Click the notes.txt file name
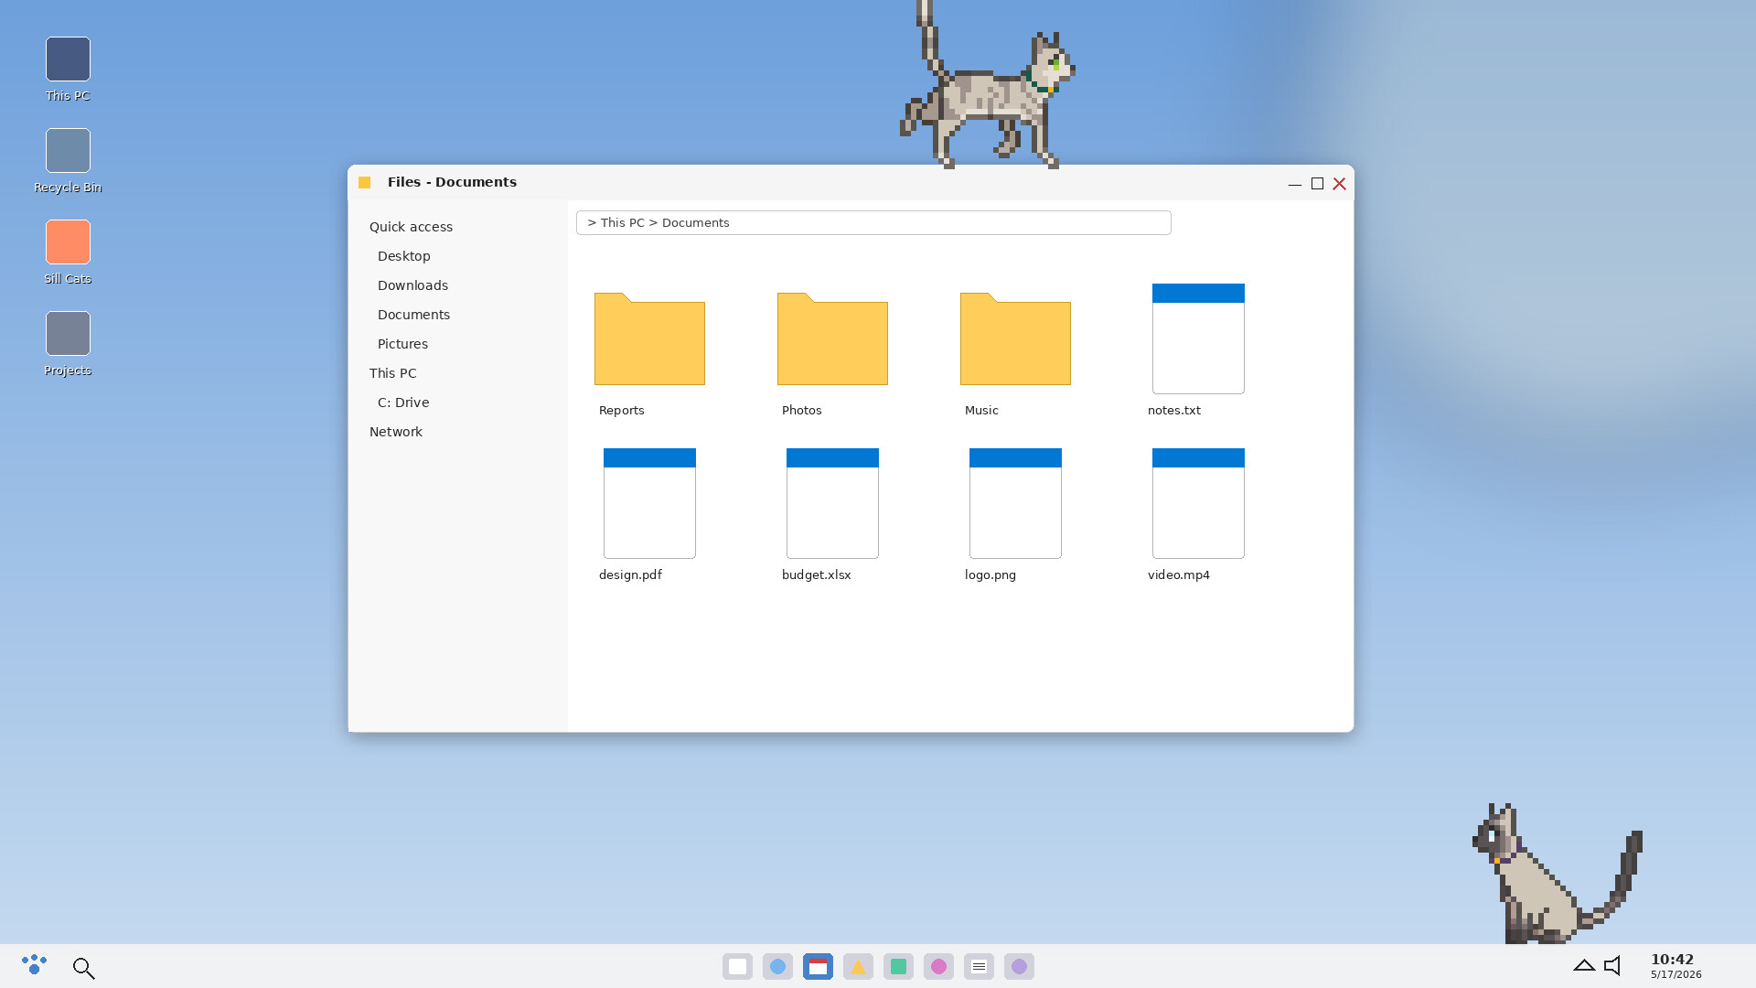1756x988 pixels. pos(1174,410)
